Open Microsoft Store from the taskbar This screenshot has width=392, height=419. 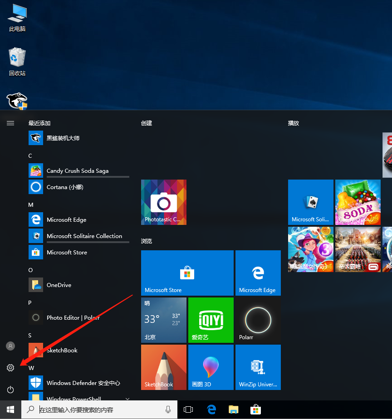(x=255, y=409)
